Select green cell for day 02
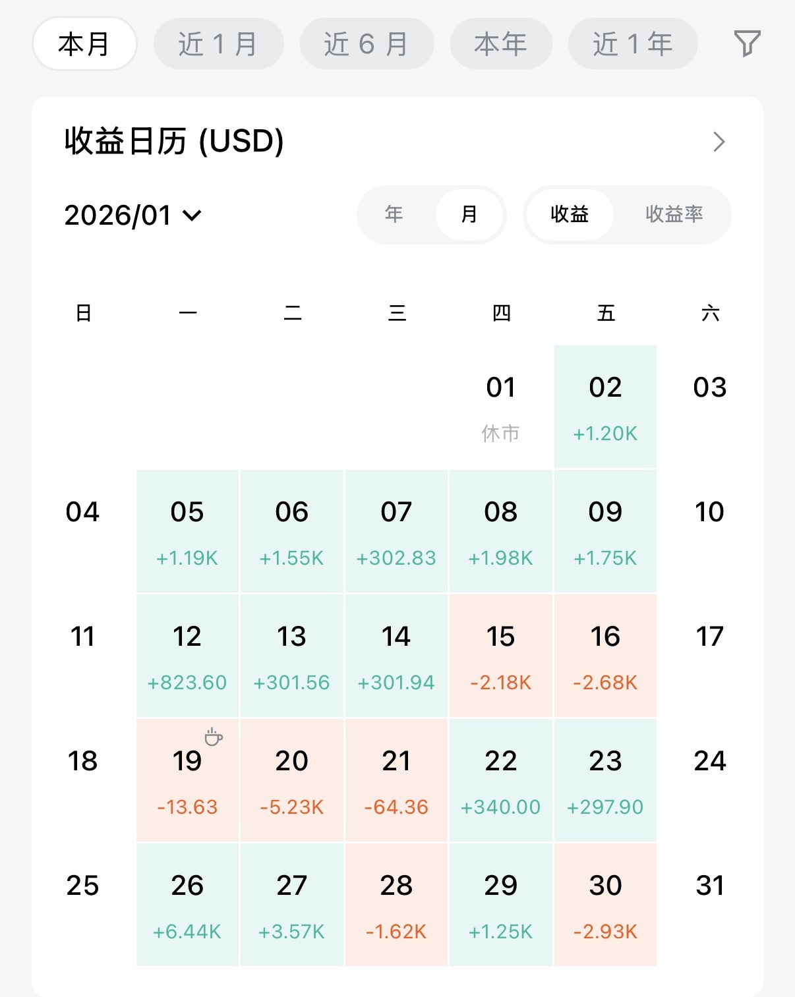Viewport: 795px width, 997px height. click(605, 406)
